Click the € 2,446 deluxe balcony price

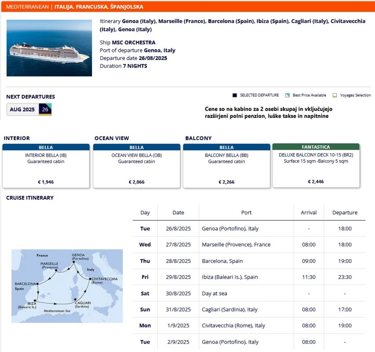point(316,181)
